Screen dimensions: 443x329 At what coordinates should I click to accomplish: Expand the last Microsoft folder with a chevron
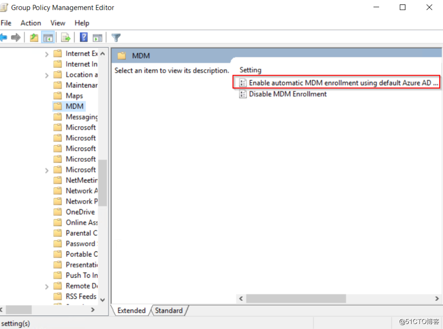click(47, 170)
